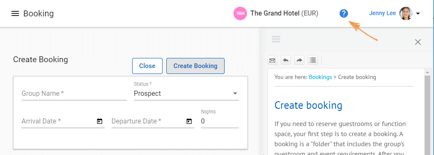This screenshot has width=434, height=155.
Task: Expand the Status Prospect dropdown
Action: click(x=186, y=93)
